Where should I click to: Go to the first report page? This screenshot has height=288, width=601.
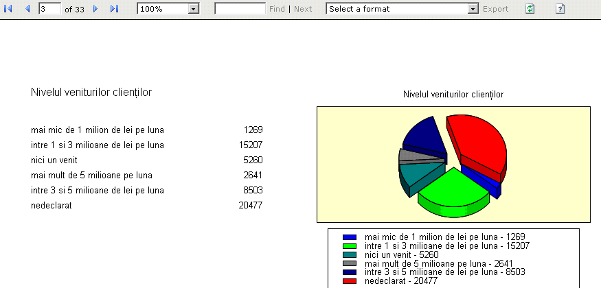coord(8,8)
